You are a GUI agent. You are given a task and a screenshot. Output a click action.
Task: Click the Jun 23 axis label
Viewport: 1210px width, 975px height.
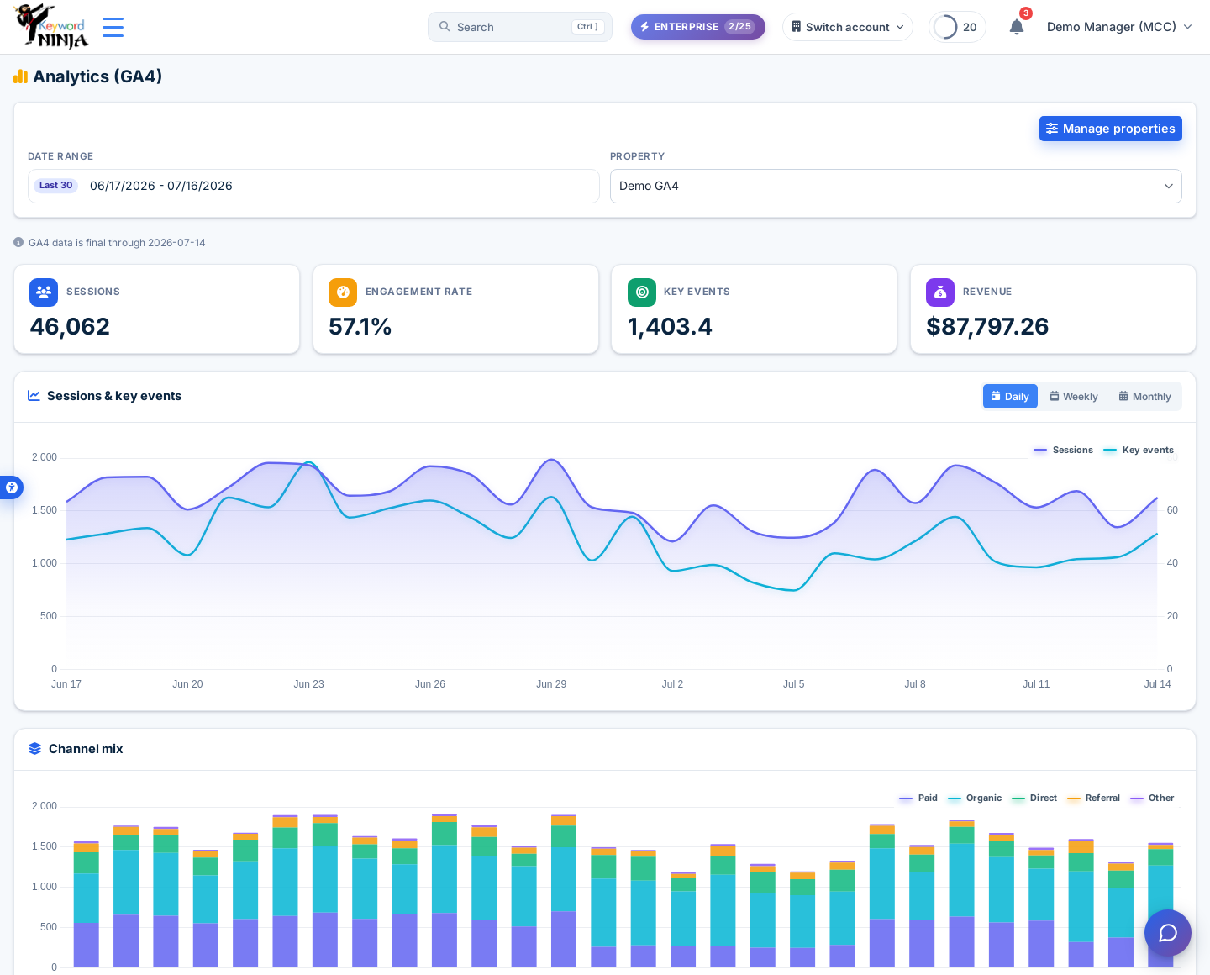pyautogui.click(x=308, y=684)
